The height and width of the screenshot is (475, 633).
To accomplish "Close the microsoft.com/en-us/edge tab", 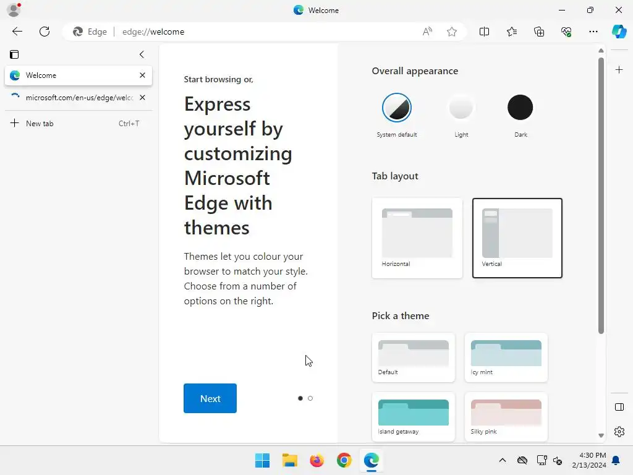I will click(x=142, y=97).
